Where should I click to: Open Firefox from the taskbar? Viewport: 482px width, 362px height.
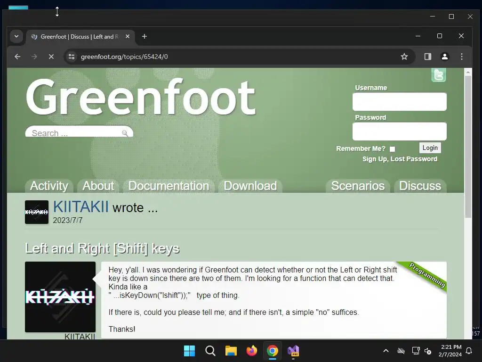coord(252,351)
